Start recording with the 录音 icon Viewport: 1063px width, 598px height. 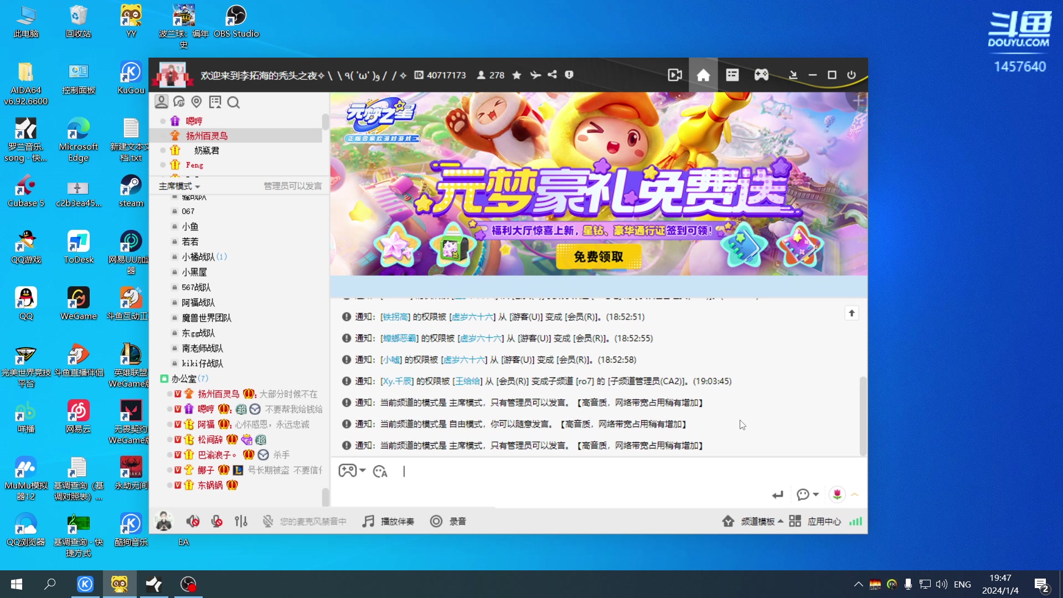pyautogui.click(x=437, y=521)
